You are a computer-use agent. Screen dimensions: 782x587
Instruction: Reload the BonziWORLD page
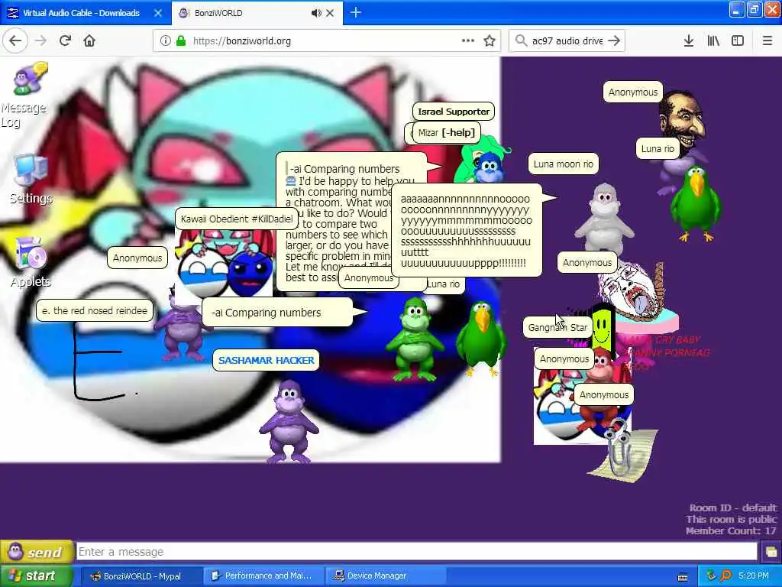[x=66, y=41]
